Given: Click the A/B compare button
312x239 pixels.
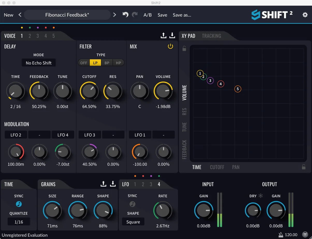Looking at the screenshot, I should 148,15.
